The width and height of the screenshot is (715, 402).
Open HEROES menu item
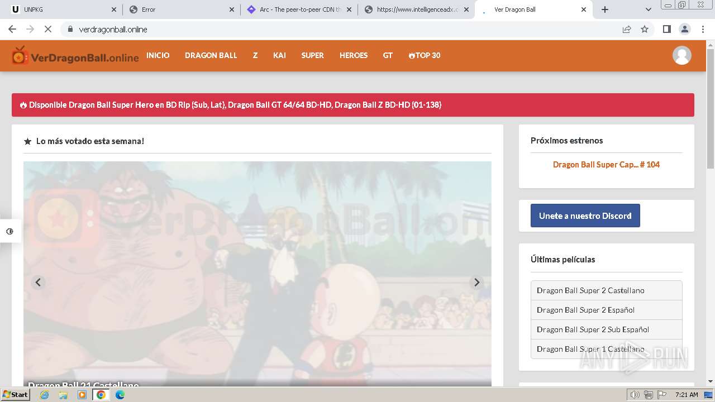(354, 55)
